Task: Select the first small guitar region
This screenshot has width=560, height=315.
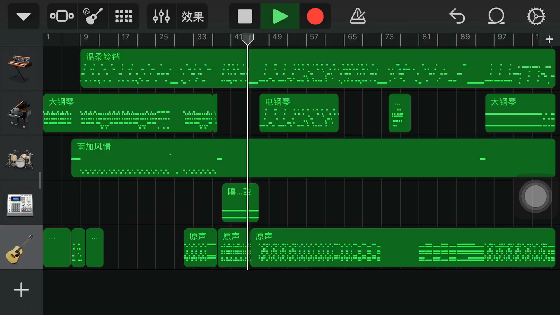Action: (57, 248)
